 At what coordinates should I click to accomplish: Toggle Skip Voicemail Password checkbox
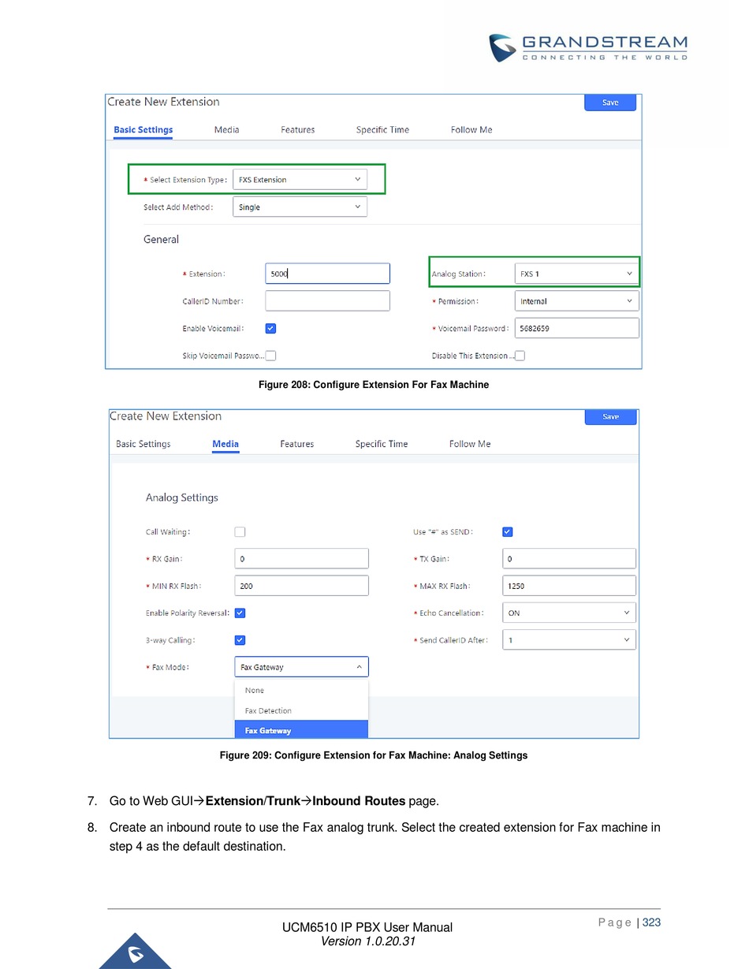(x=270, y=356)
